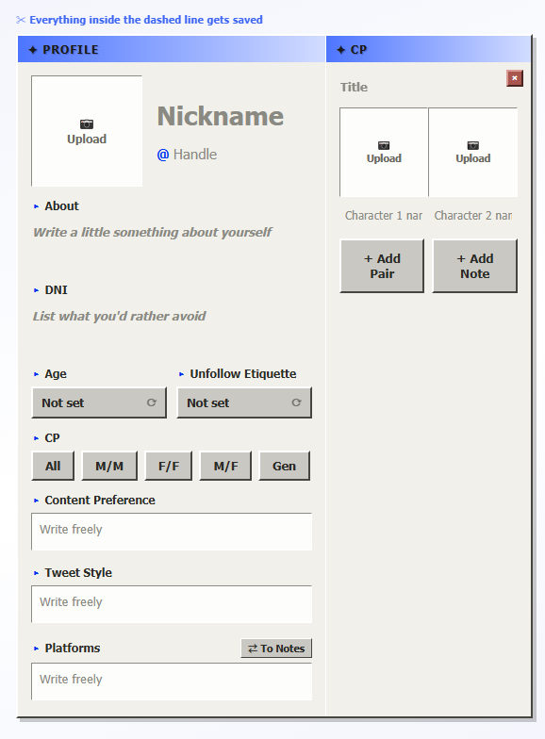Move Platforms with the To Notes button
Screen dimensions: 545x739
pos(276,649)
